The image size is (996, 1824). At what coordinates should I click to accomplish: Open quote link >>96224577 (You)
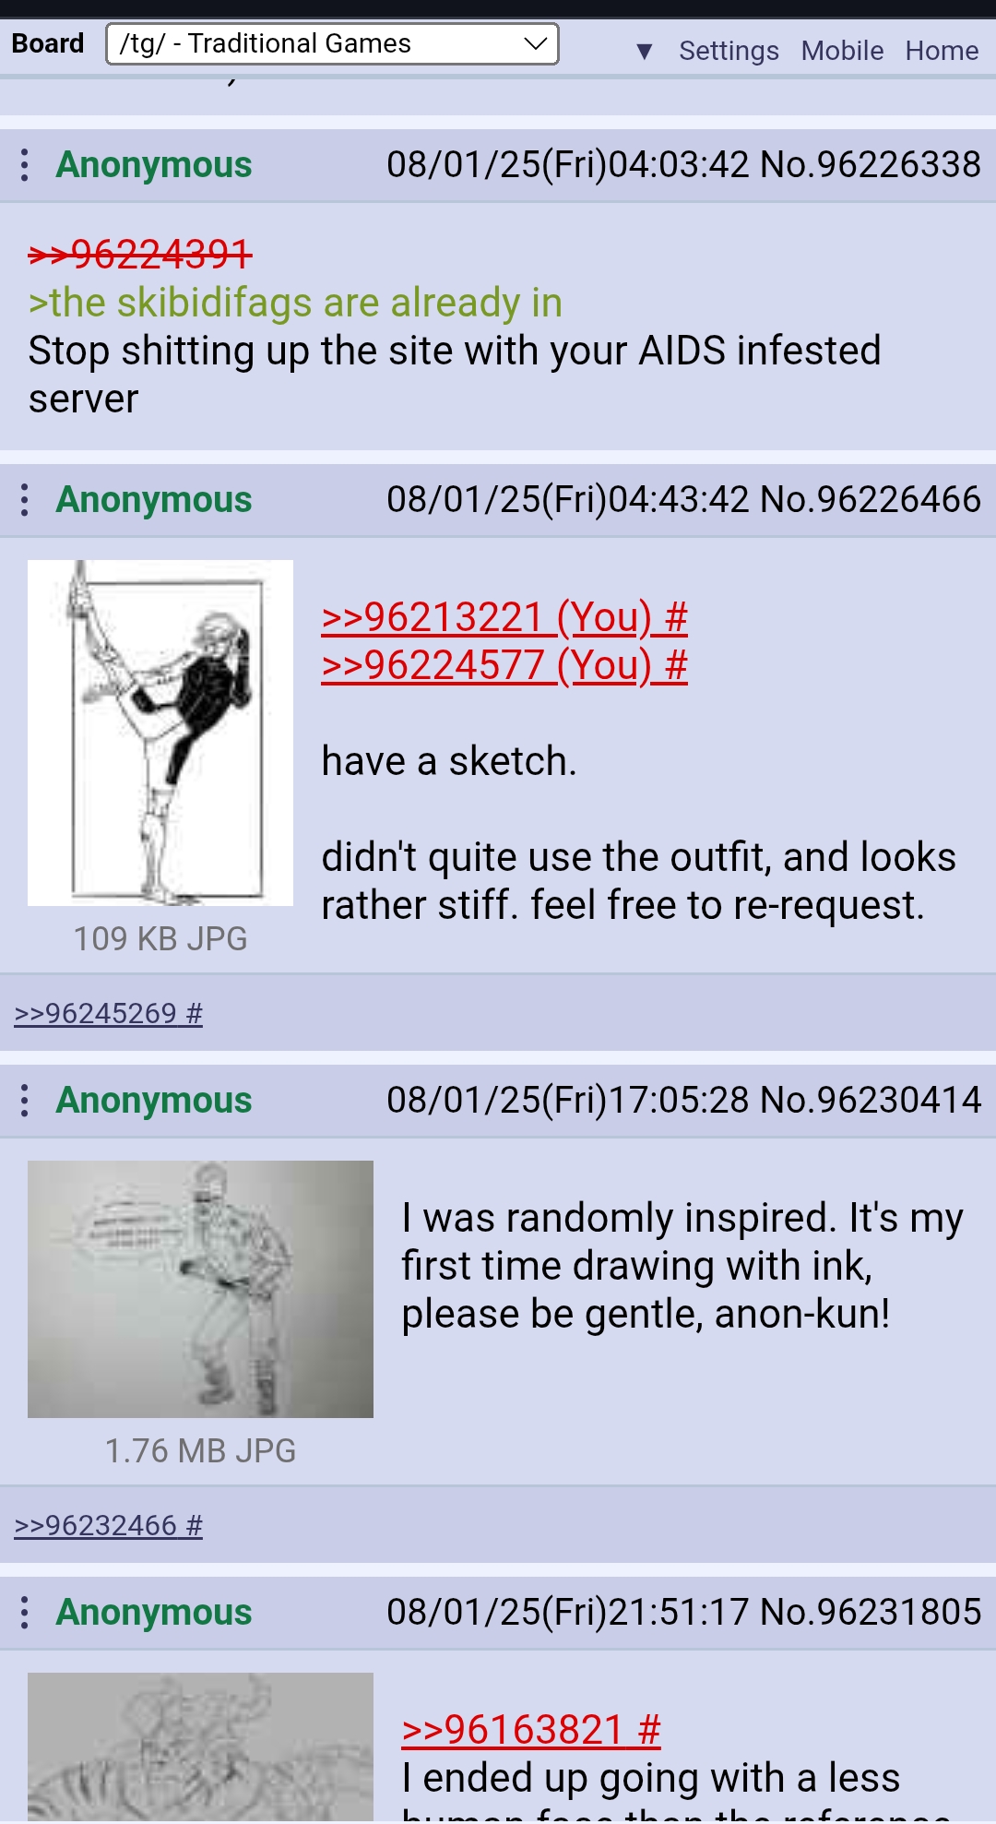click(504, 665)
